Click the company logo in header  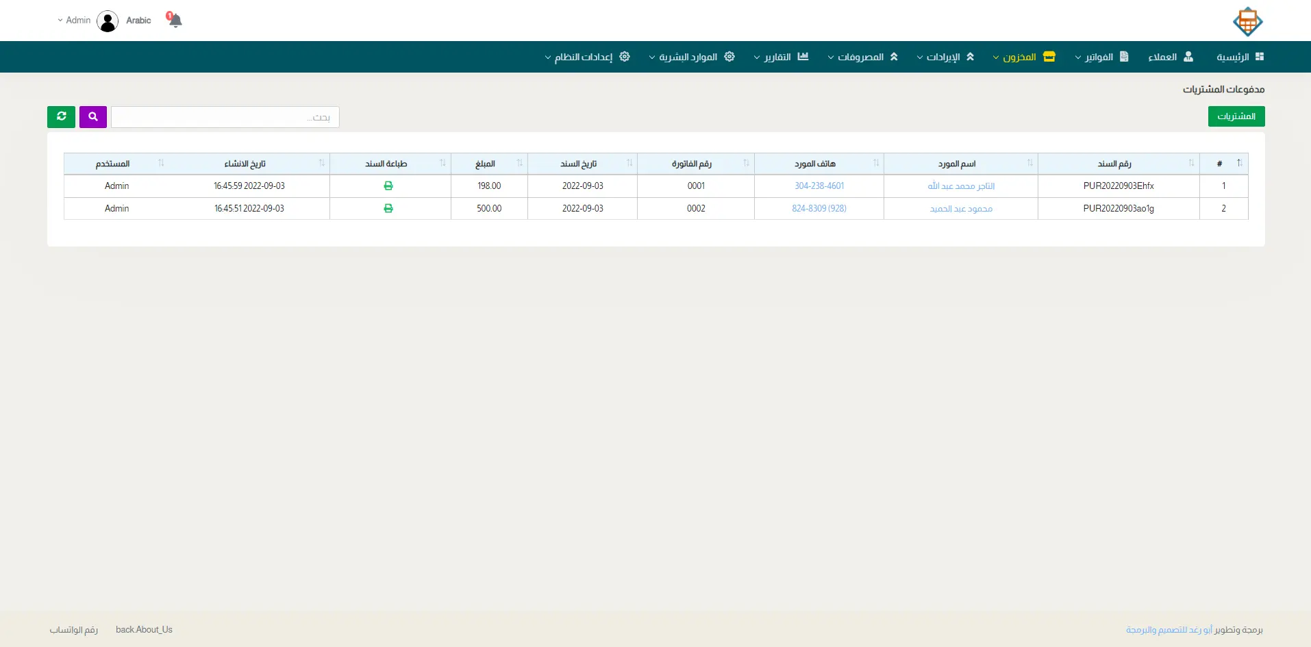click(x=1247, y=21)
